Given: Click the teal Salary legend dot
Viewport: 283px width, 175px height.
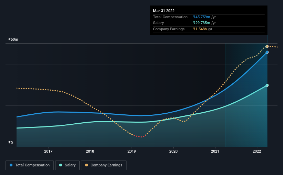Looking at the screenshot, I should coord(61,165).
